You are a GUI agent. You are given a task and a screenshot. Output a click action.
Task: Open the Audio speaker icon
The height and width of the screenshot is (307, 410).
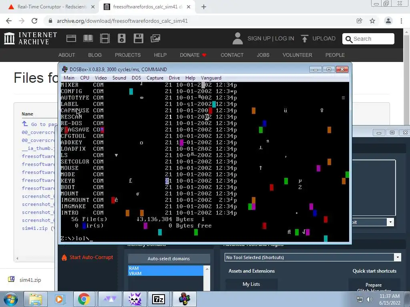(122, 38)
